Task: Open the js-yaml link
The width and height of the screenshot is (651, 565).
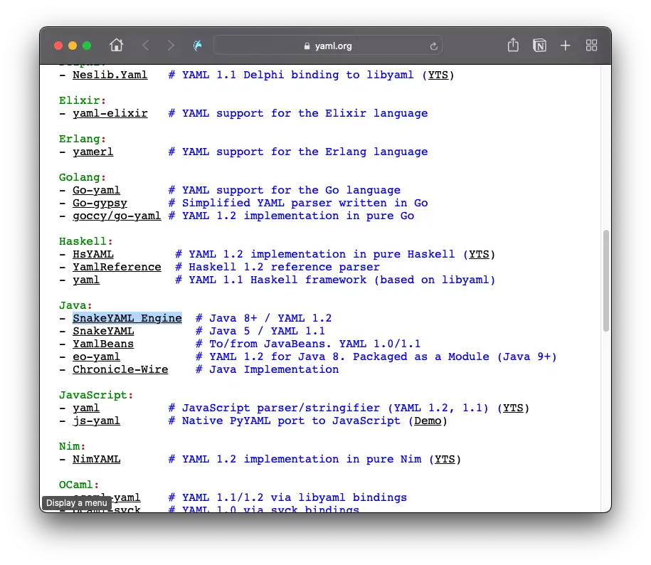Action: point(96,421)
